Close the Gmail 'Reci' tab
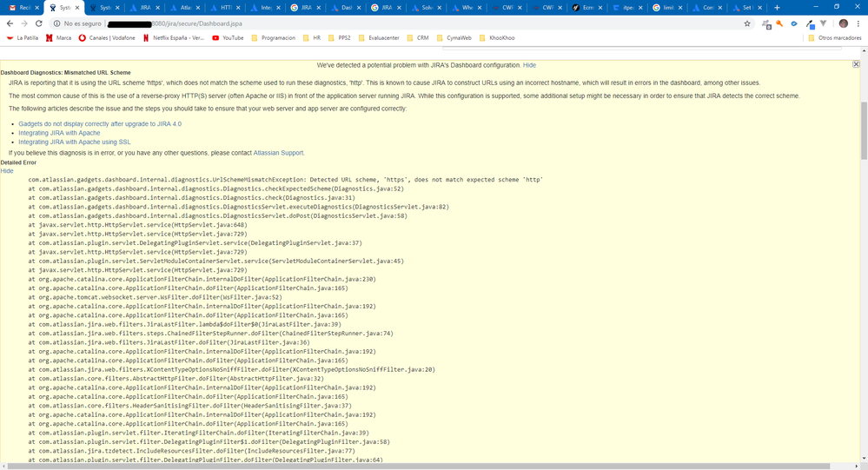Image resolution: width=868 pixels, height=470 pixels. coord(37,8)
